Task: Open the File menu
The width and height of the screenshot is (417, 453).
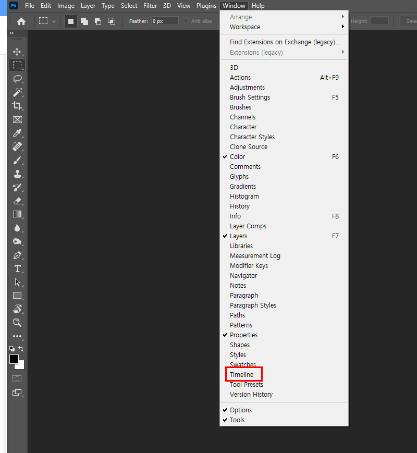Action: (30, 6)
